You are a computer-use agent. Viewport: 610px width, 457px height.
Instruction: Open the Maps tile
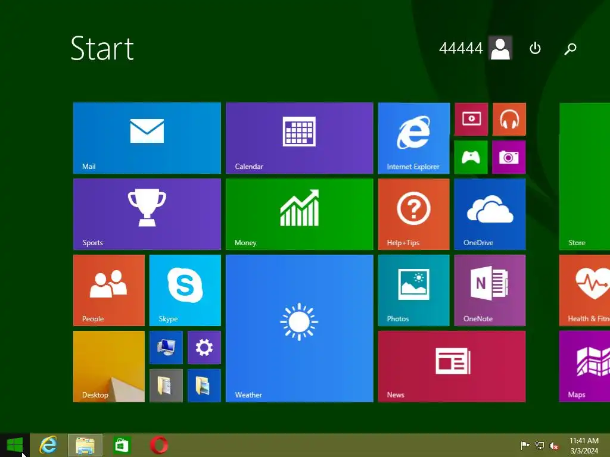(584, 367)
